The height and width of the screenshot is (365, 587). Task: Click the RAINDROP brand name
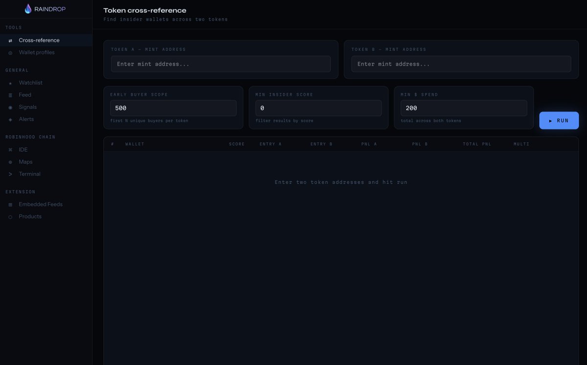(50, 9)
